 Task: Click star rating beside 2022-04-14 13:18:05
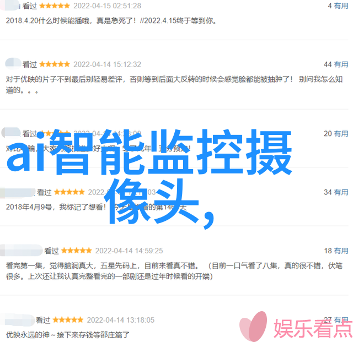tap(68, 320)
